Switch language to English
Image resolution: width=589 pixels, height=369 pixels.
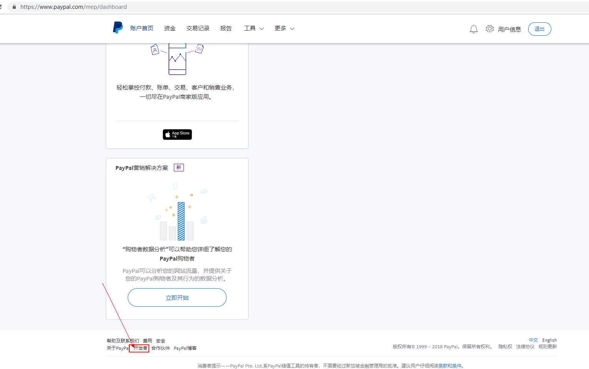click(x=549, y=340)
